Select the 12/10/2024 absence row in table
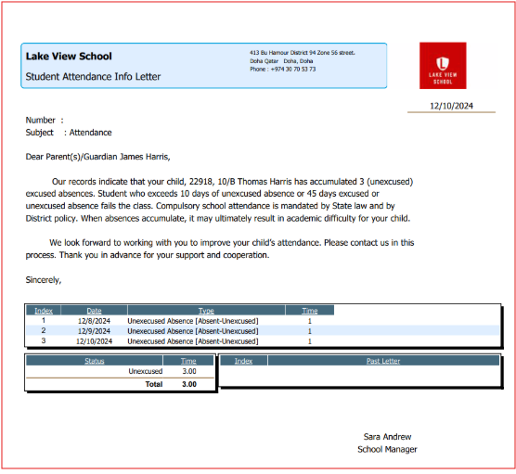 click(263, 341)
